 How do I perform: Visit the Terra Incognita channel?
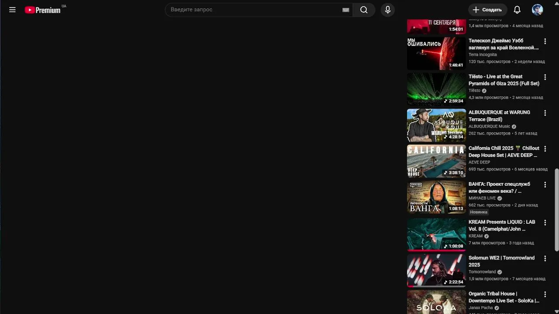[x=483, y=55]
